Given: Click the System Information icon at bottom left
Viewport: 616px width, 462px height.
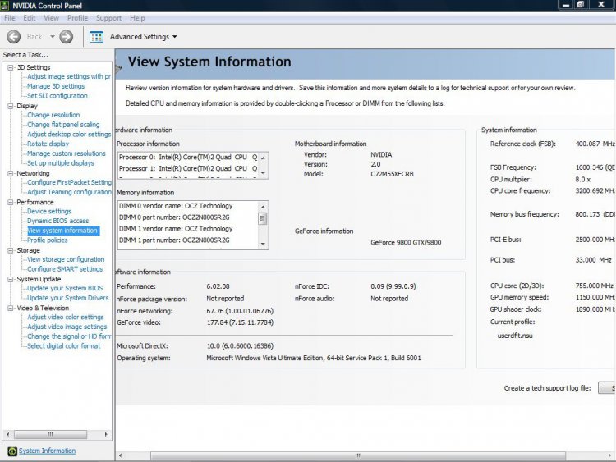Looking at the screenshot, I should pos(12,451).
